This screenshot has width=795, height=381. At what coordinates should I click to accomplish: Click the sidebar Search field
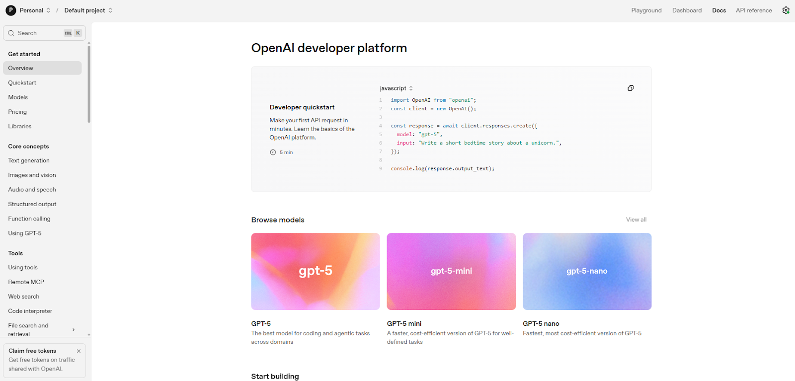[x=44, y=33]
